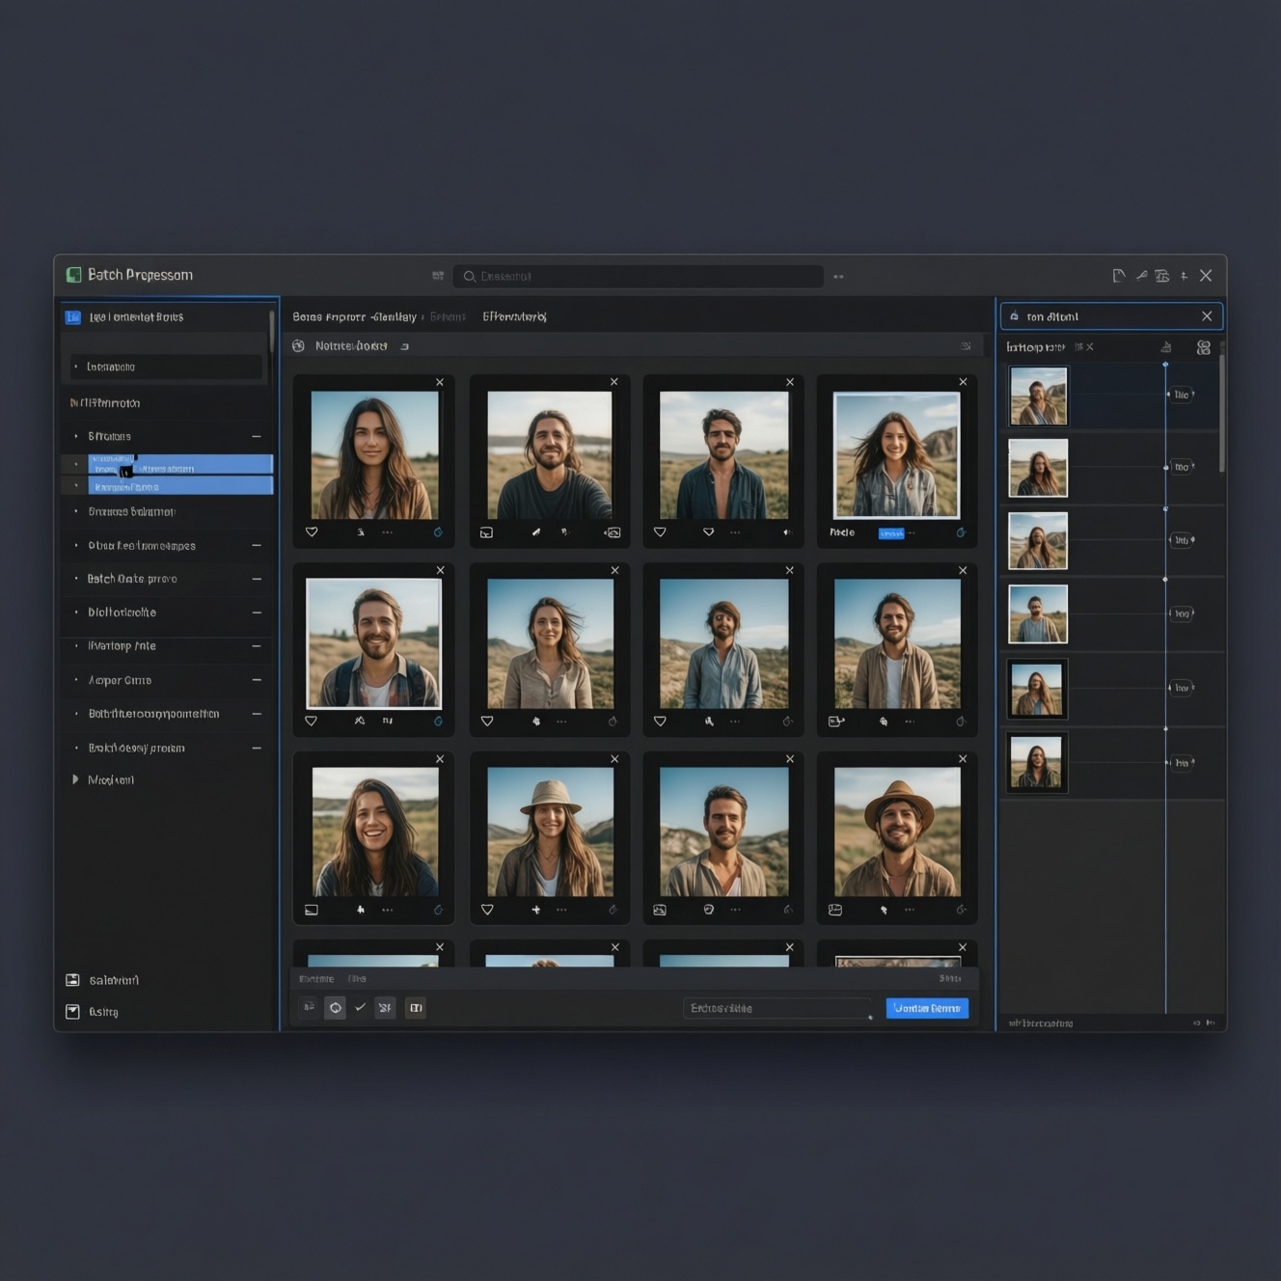Click the stamp icon in right panel header

pos(1166,347)
